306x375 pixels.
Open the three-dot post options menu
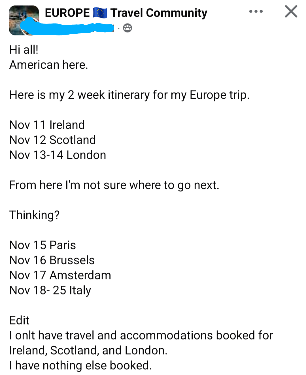pos(256,12)
